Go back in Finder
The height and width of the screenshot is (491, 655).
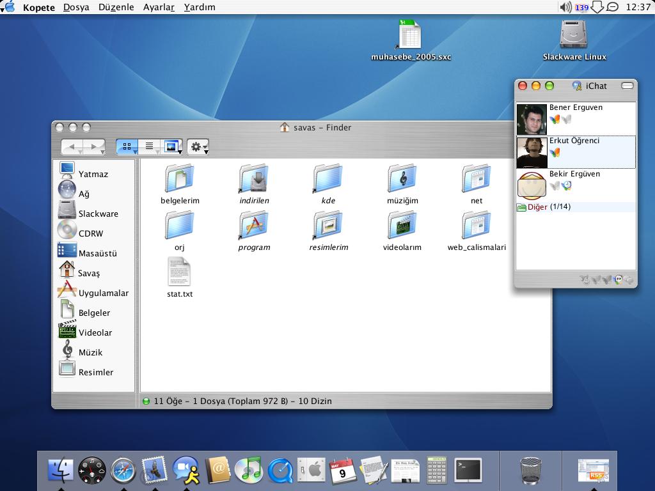[x=72, y=146]
